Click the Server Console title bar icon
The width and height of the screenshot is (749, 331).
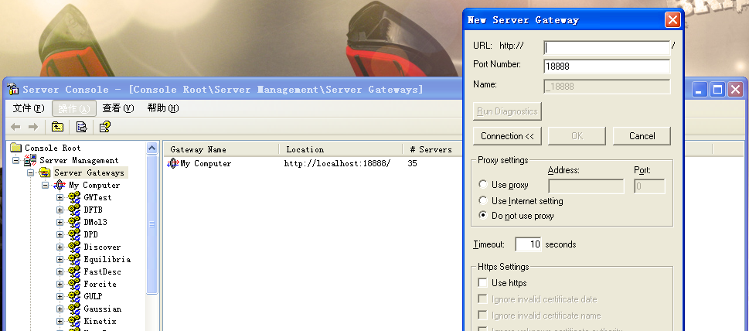click(x=13, y=89)
